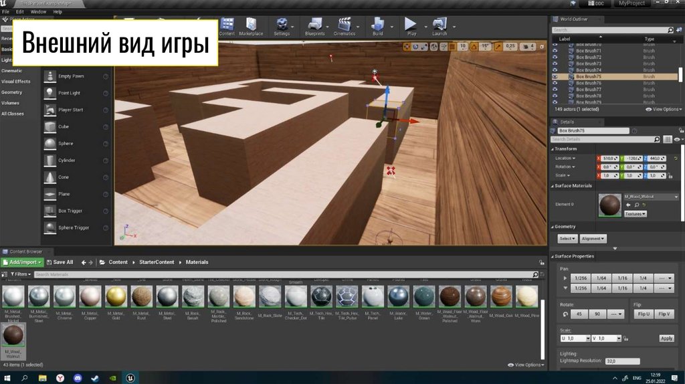Open the Window menu
Screen dimensions: 685x384
click(x=39, y=12)
